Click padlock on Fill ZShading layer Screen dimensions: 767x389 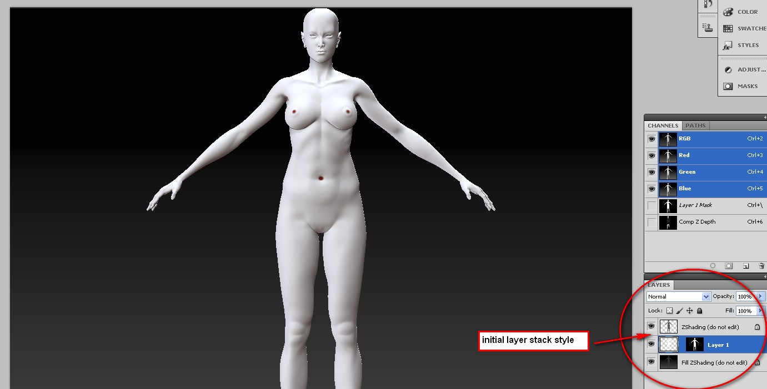pyautogui.click(x=757, y=362)
